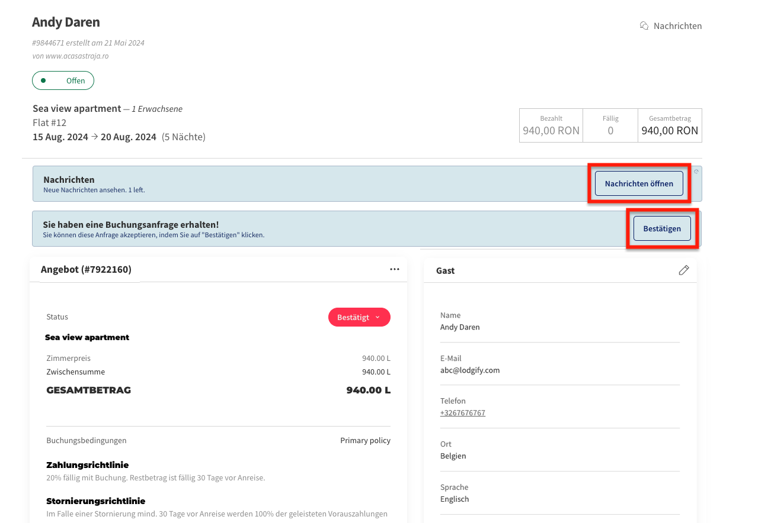This screenshot has width=771, height=523.
Task: Click the GESAMTBETRAG 940.00 L total
Action: (x=218, y=390)
